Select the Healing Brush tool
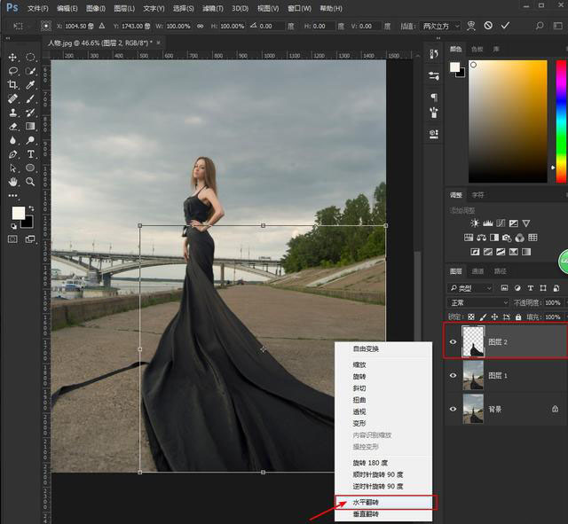Image resolution: width=568 pixels, height=524 pixels. (12, 98)
